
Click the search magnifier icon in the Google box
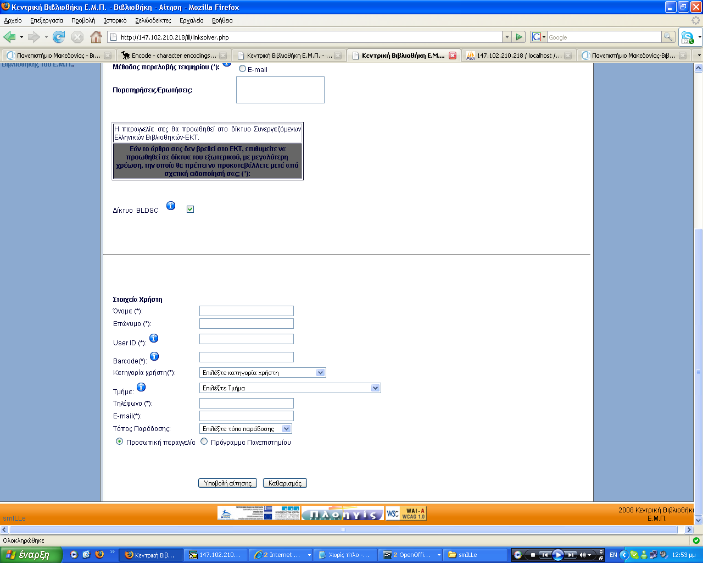(x=668, y=37)
